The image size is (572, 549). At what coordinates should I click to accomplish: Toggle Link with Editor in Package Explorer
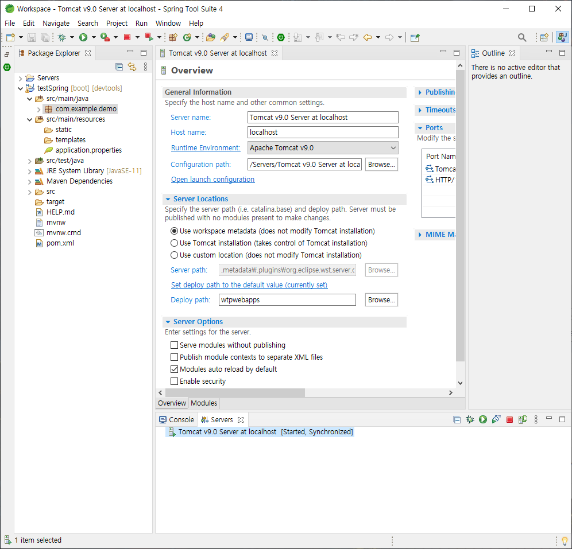[x=132, y=67]
